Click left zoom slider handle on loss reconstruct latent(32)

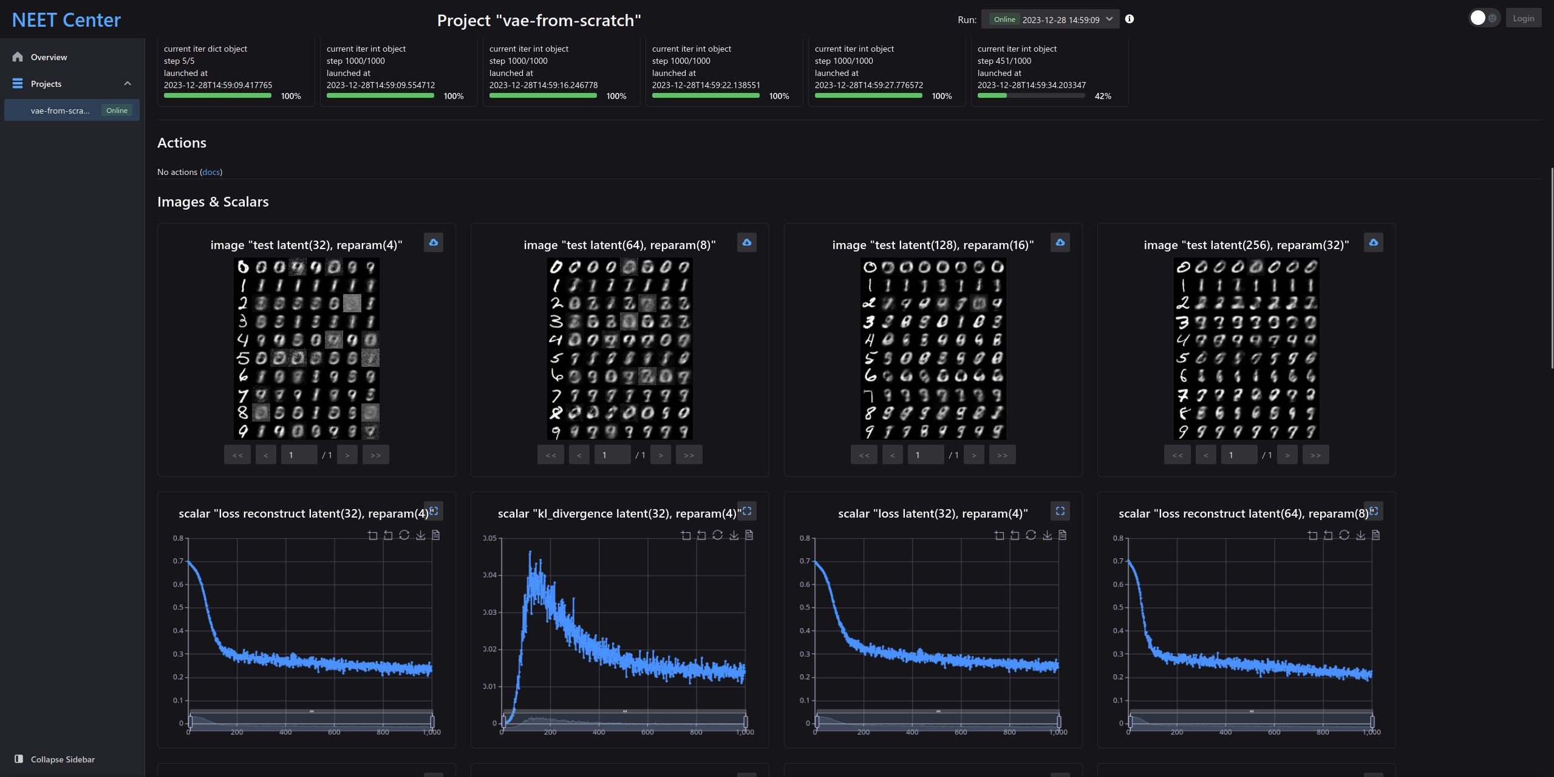(190, 721)
